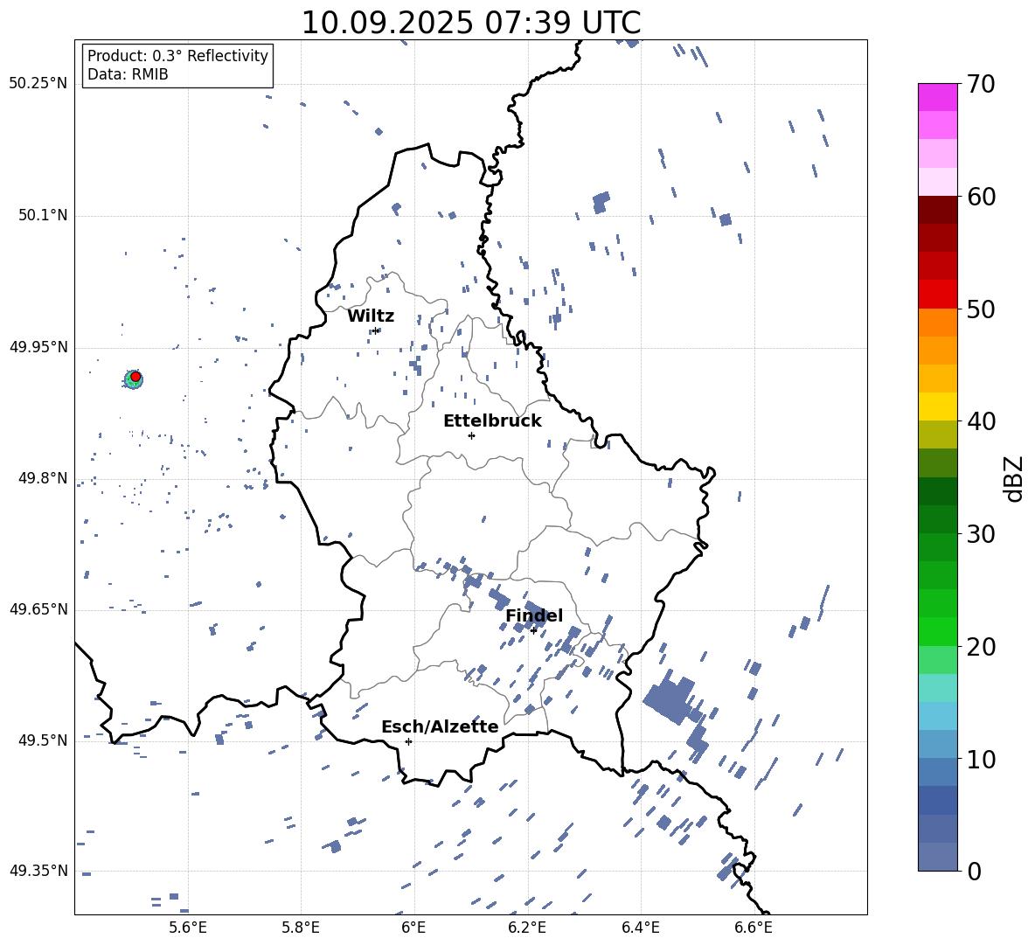Image resolution: width=1035 pixels, height=945 pixels.
Task: Click the 50.25°N latitude label
Action: tap(38, 84)
